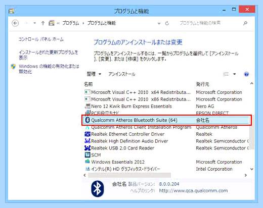Click the Back navigation arrow
Viewport: 263px width, 208px height.
click(15, 23)
